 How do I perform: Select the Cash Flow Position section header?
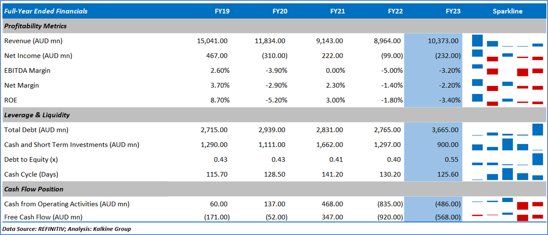tap(34, 189)
